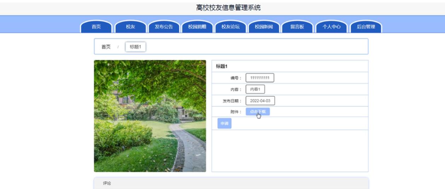Open the 校园新闻 tab
Image resolution: width=445 pixels, height=189 pixels.
pos(264,27)
